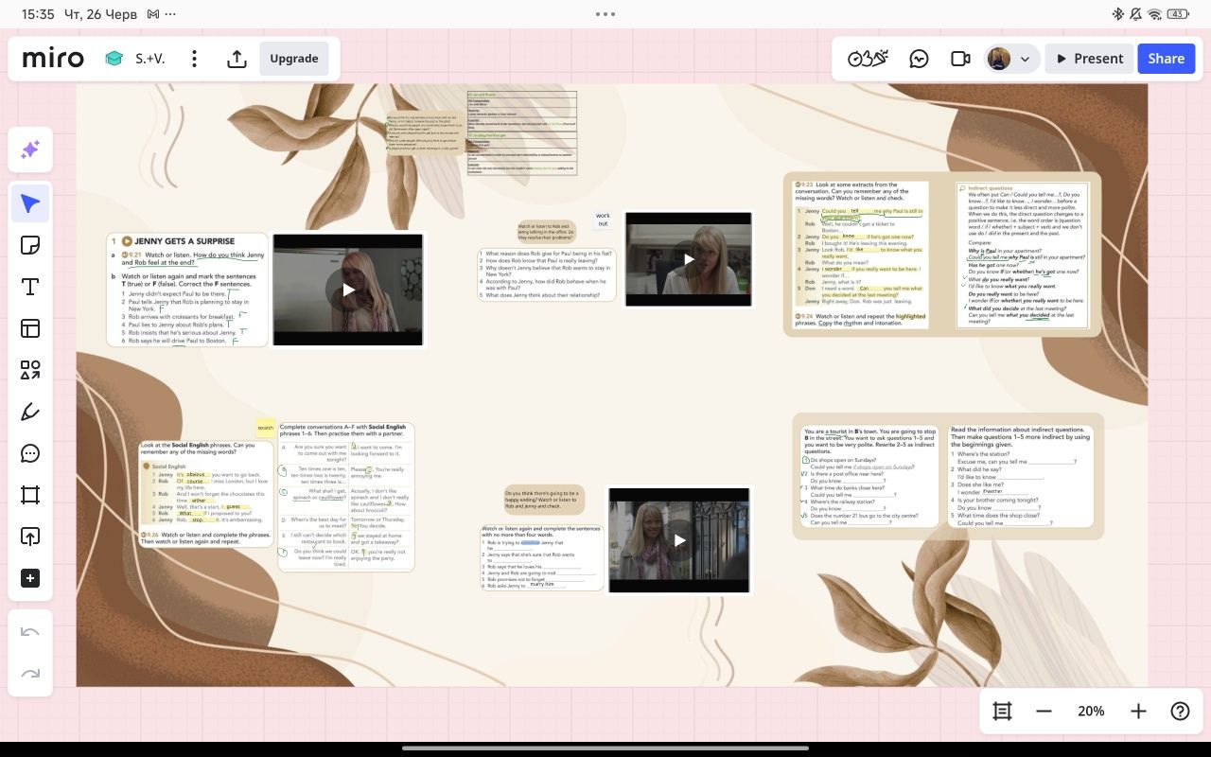Click the 20% zoom level
Image resolution: width=1211 pixels, height=757 pixels.
coord(1091,711)
